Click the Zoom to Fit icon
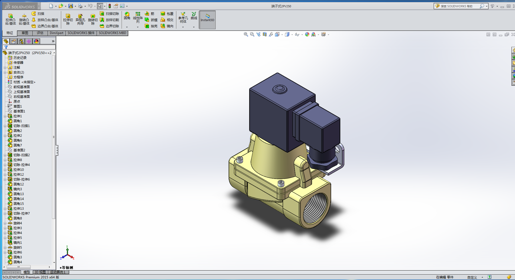 [x=246, y=35]
